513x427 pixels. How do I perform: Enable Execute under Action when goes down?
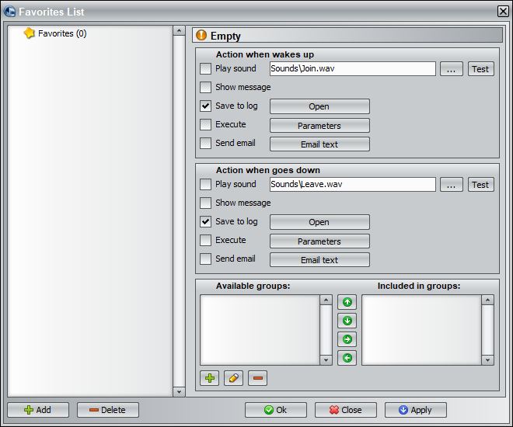coord(205,240)
